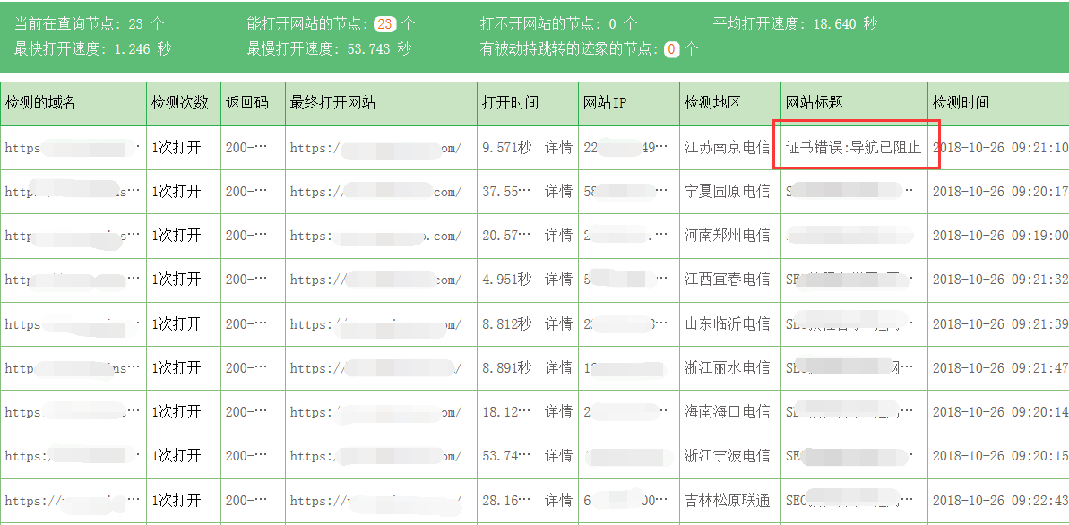Click the 23 badge for openable nodes
Viewport: 1069px width, 525px height.
pos(384,24)
